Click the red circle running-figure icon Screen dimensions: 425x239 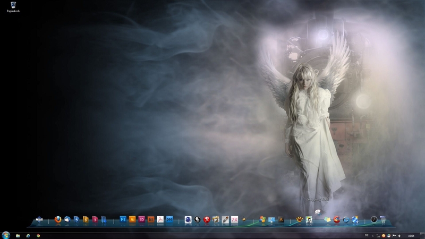pos(207,219)
